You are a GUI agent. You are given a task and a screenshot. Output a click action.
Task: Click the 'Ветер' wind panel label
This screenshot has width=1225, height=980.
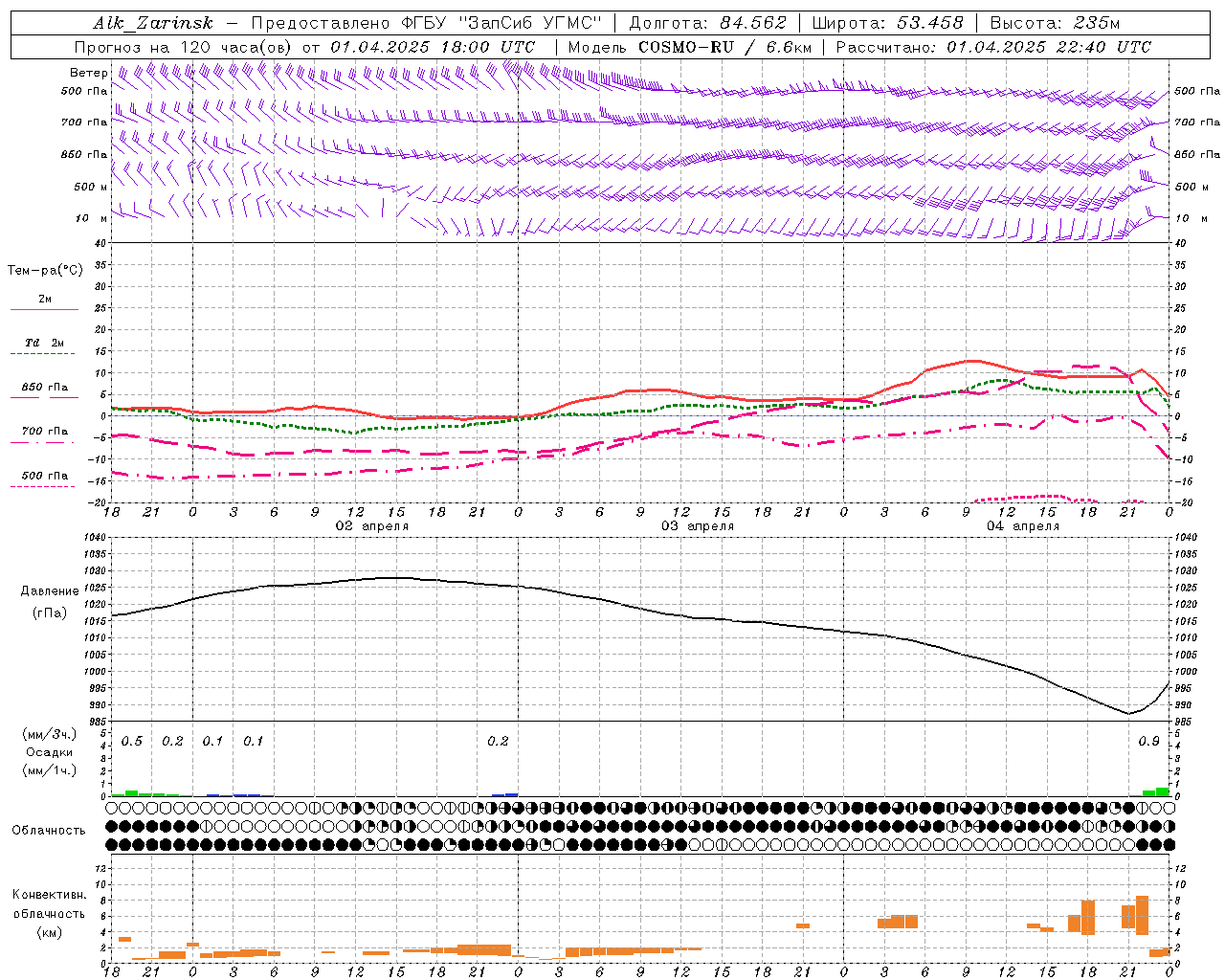click(88, 73)
